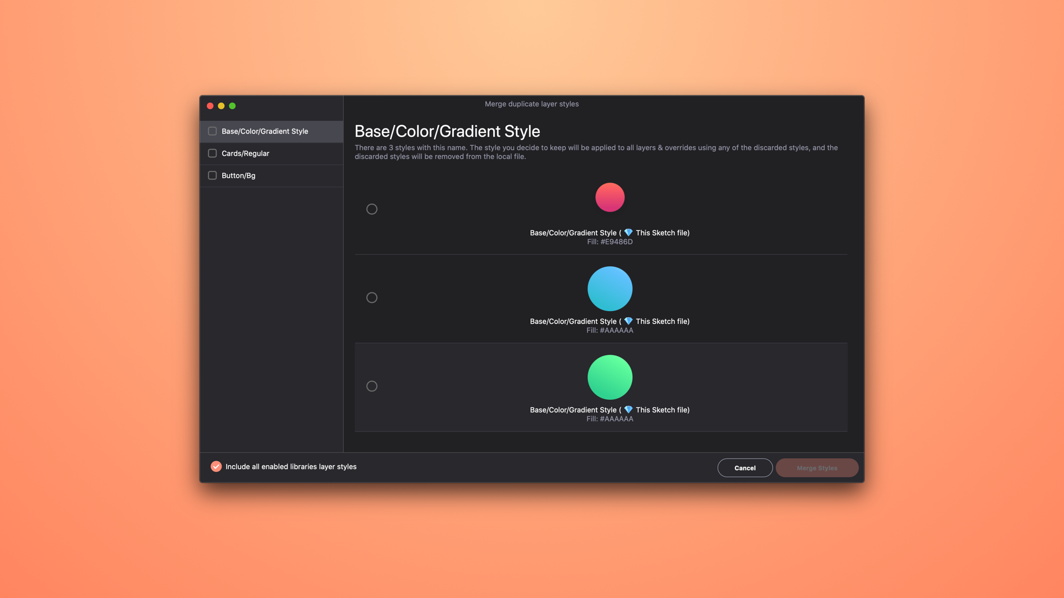1064x598 pixels.
Task: Click the diamond icon beside pink style
Action: [628, 233]
